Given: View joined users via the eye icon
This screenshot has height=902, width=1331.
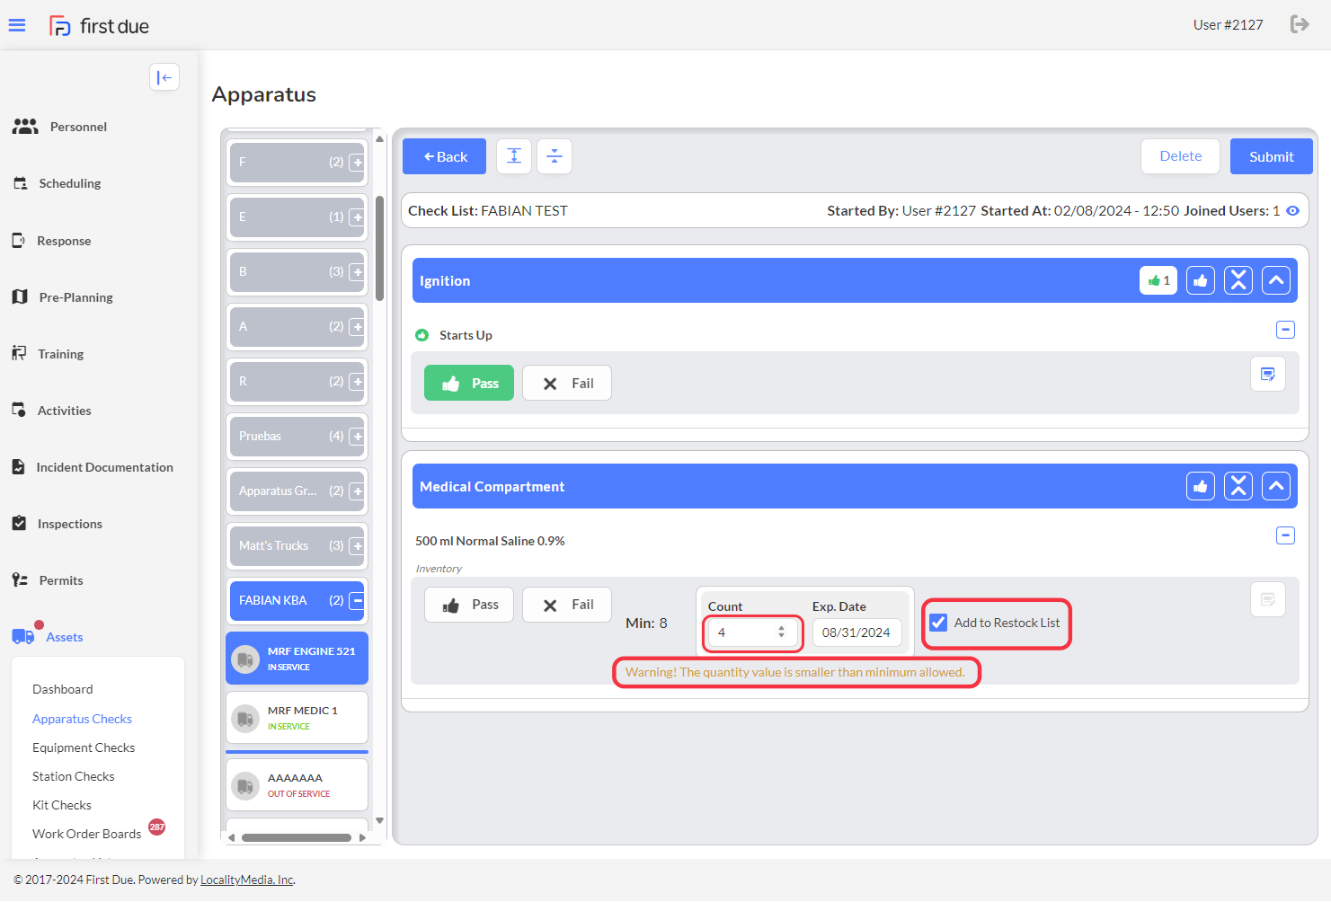Looking at the screenshot, I should pyautogui.click(x=1292, y=211).
